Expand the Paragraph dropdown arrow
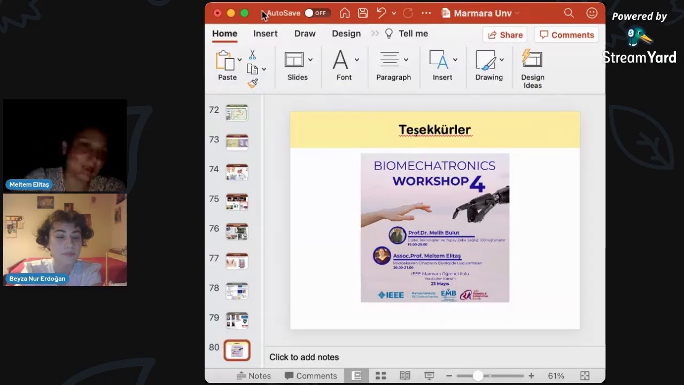Image resolution: width=684 pixels, height=385 pixels. point(406,60)
